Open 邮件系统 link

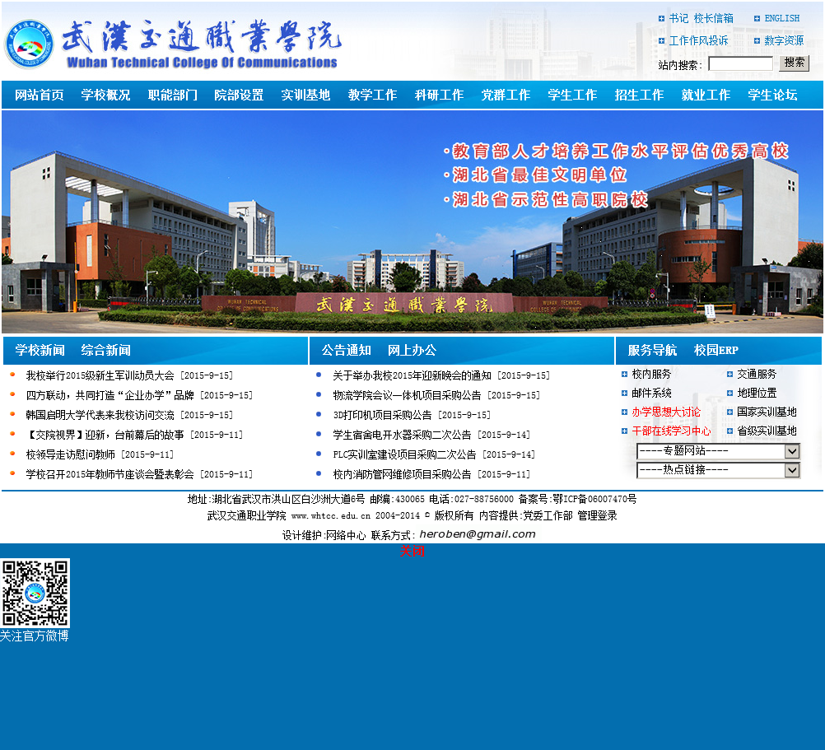[x=651, y=393]
